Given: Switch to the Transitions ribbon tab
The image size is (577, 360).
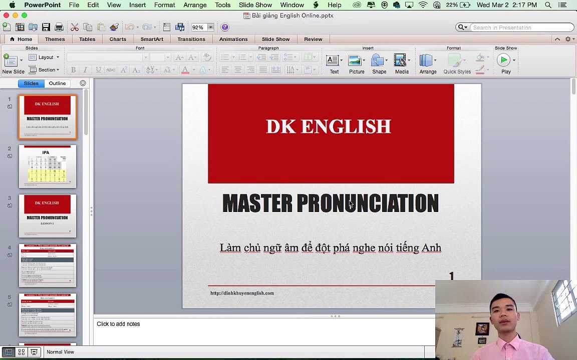Looking at the screenshot, I should coord(191,39).
